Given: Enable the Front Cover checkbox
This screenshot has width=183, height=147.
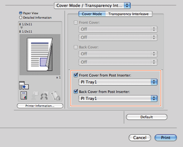Looking at the screenshot, I should 76,22.
